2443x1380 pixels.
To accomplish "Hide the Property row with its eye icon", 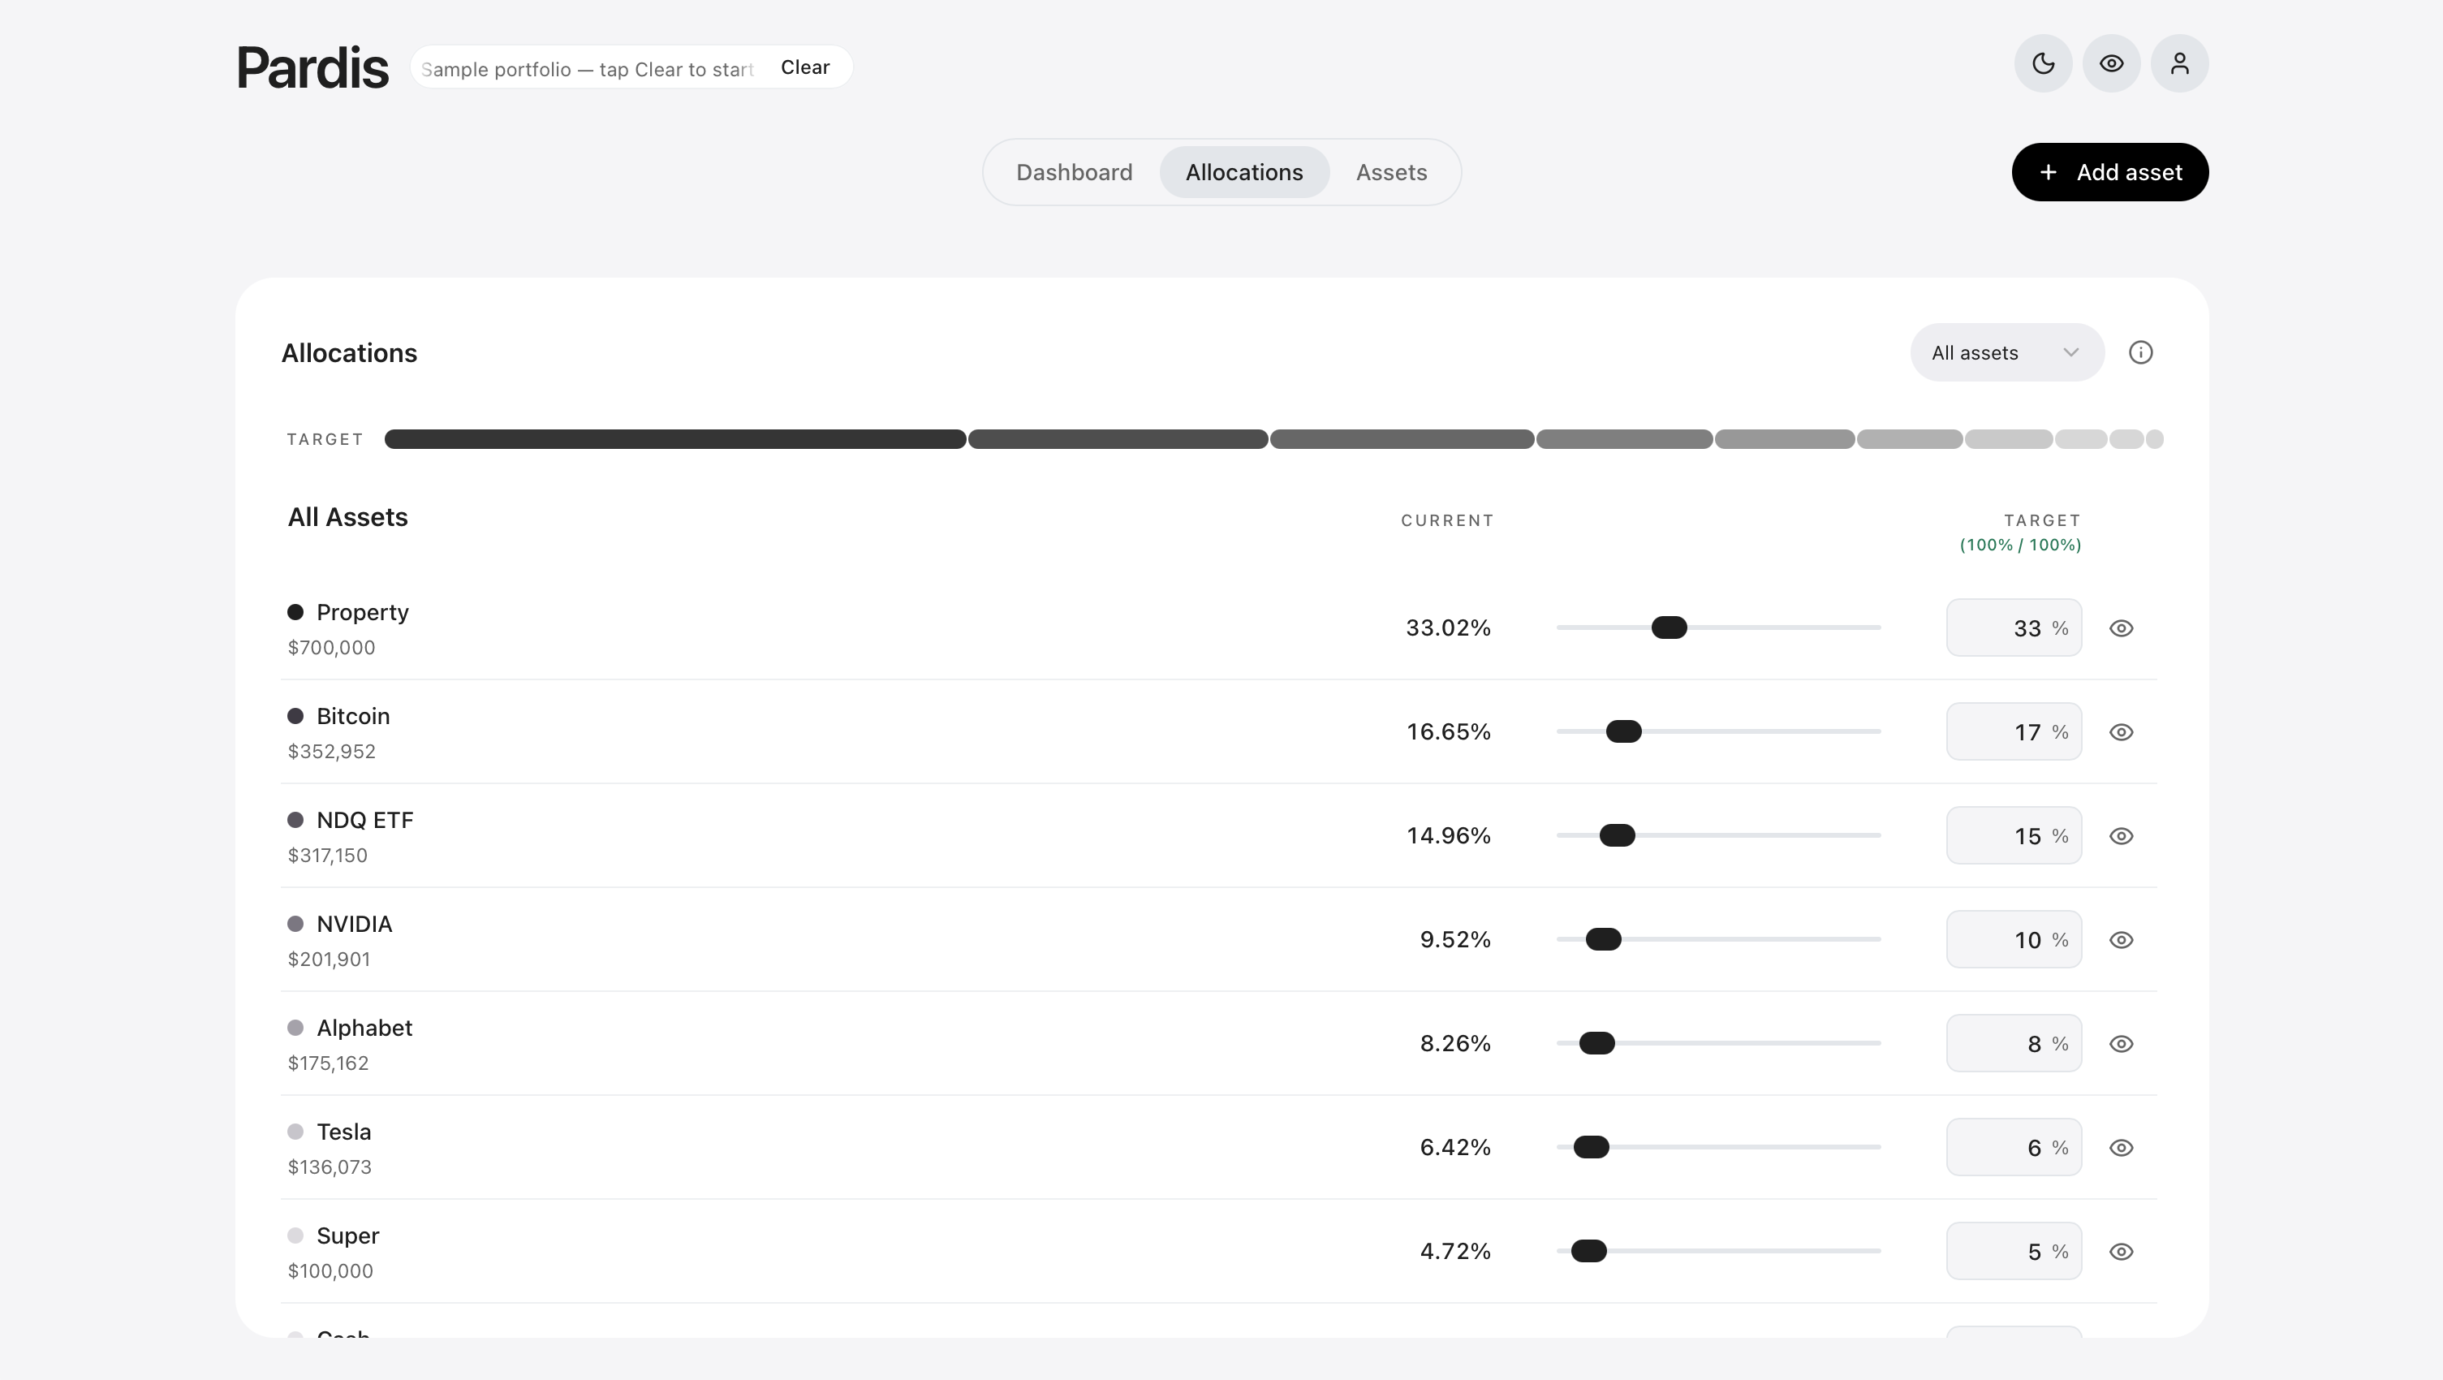I will point(2122,627).
